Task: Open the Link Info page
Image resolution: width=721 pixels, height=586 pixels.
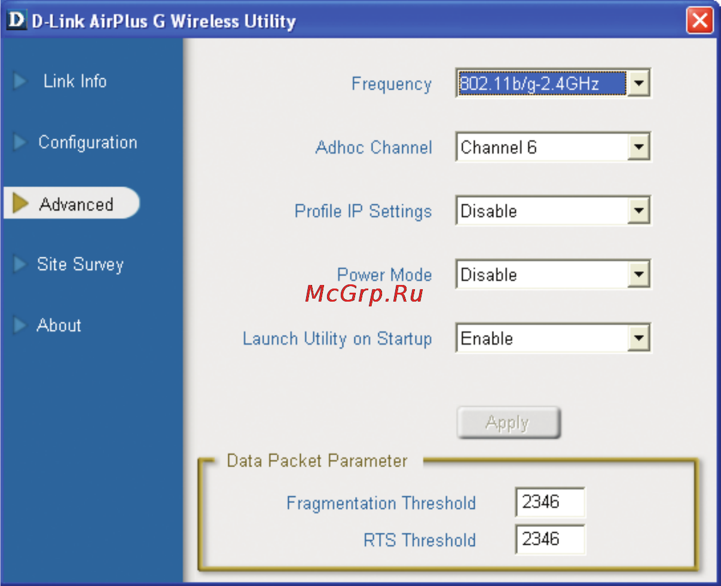Action: (x=75, y=81)
